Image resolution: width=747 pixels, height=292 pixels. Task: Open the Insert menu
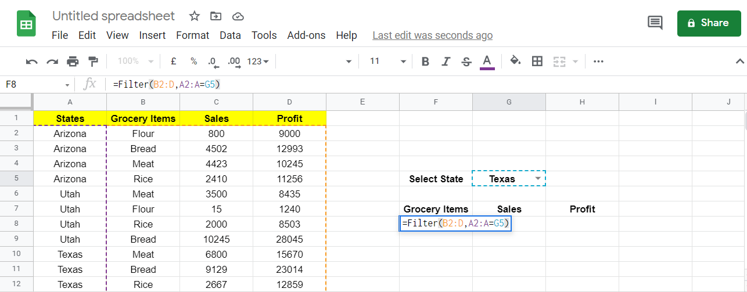(152, 35)
